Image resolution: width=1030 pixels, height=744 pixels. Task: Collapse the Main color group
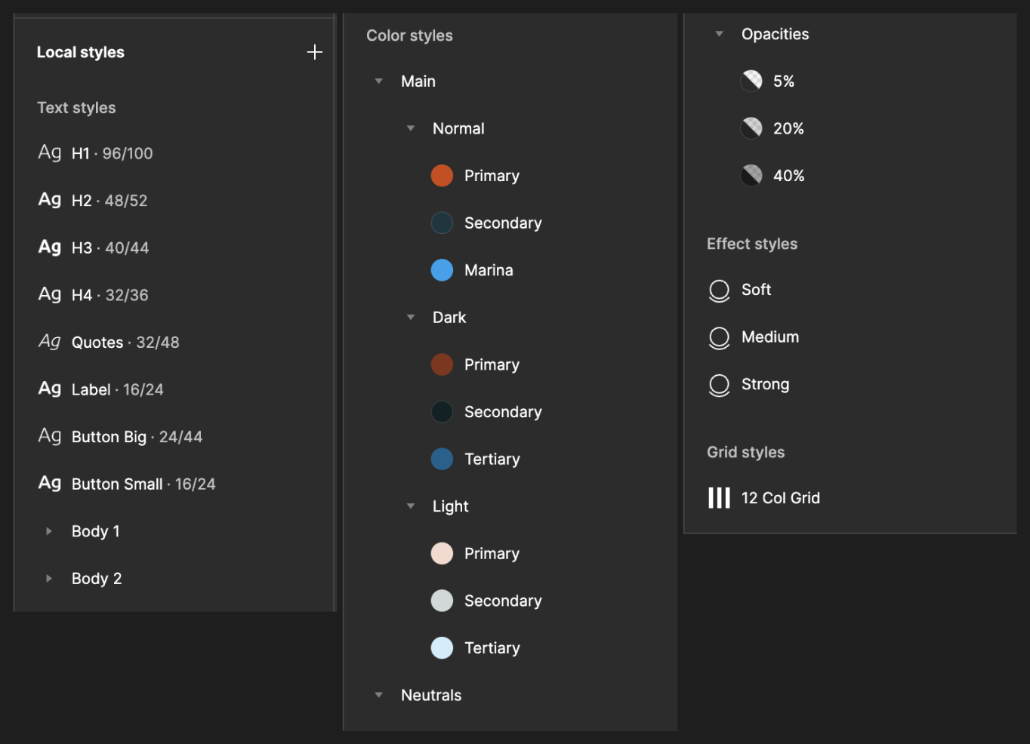point(379,81)
